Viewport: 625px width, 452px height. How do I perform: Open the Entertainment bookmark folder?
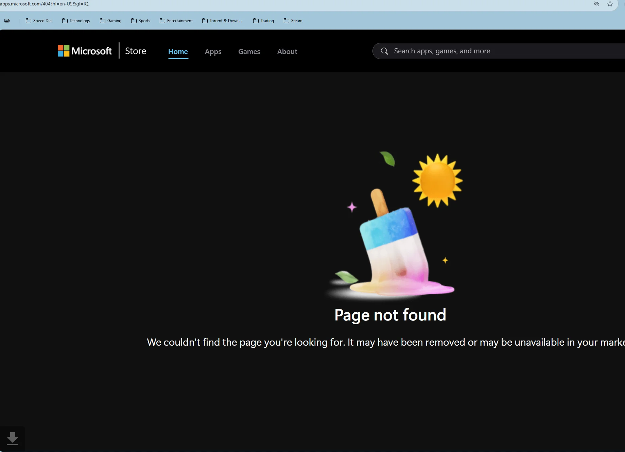tap(176, 21)
